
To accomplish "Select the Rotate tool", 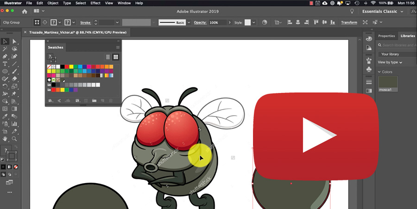I will pos(5,86).
